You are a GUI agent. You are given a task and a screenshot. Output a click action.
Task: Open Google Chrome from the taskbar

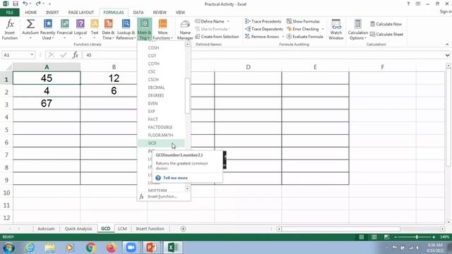(91, 248)
